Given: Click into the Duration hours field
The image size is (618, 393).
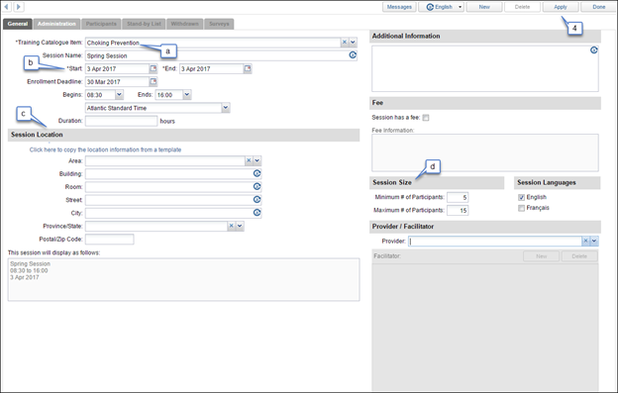Looking at the screenshot, I should click(122, 121).
